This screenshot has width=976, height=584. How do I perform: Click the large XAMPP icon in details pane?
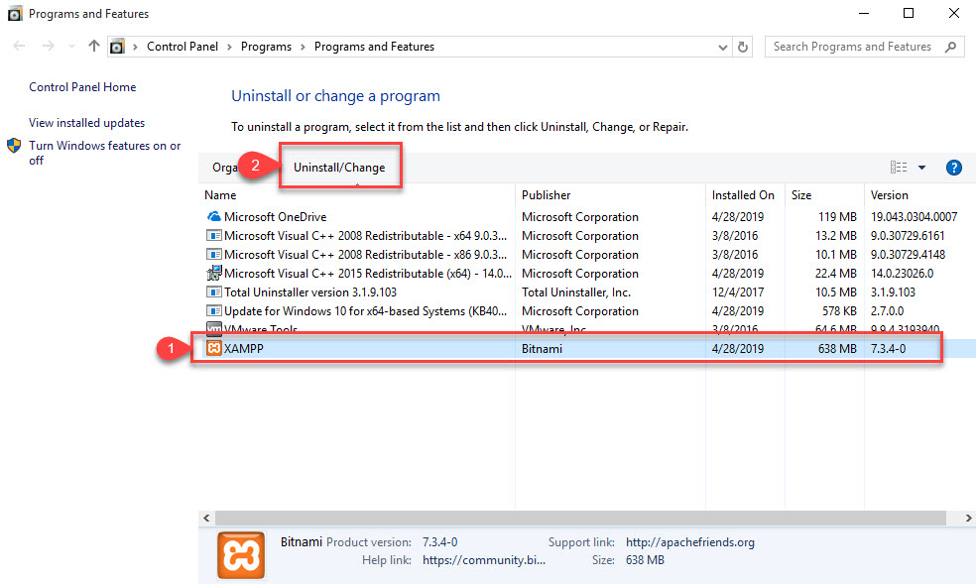coord(241,555)
